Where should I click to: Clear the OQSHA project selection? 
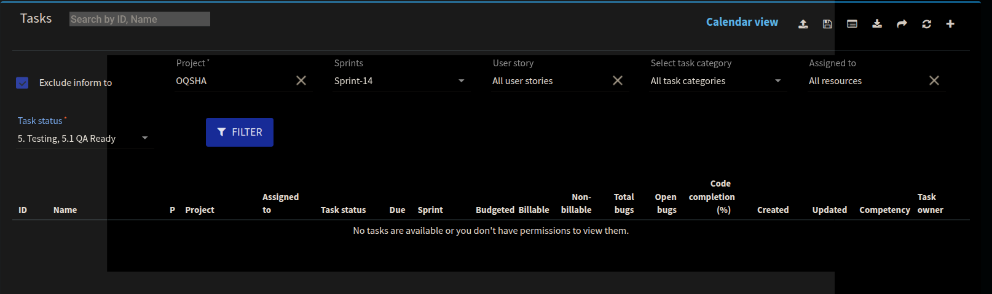pos(301,80)
